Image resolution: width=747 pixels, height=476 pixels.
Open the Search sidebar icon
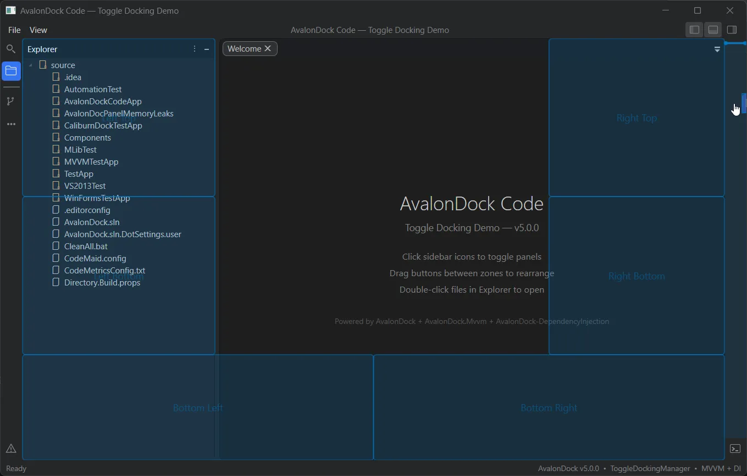pyautogui.click(x=10, y=49)
